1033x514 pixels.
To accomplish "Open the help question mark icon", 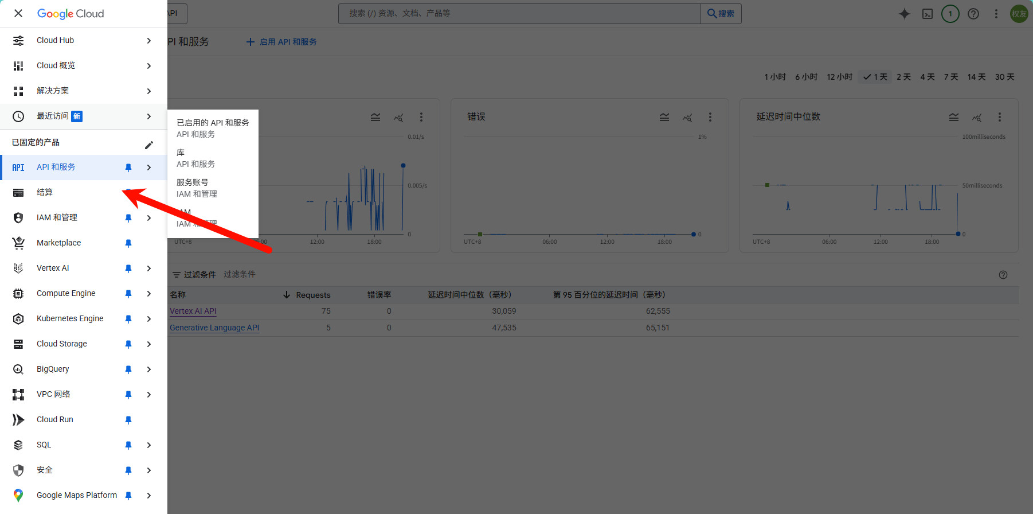I will (973, 14).
